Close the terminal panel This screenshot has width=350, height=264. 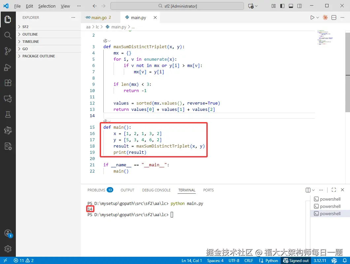342,190
